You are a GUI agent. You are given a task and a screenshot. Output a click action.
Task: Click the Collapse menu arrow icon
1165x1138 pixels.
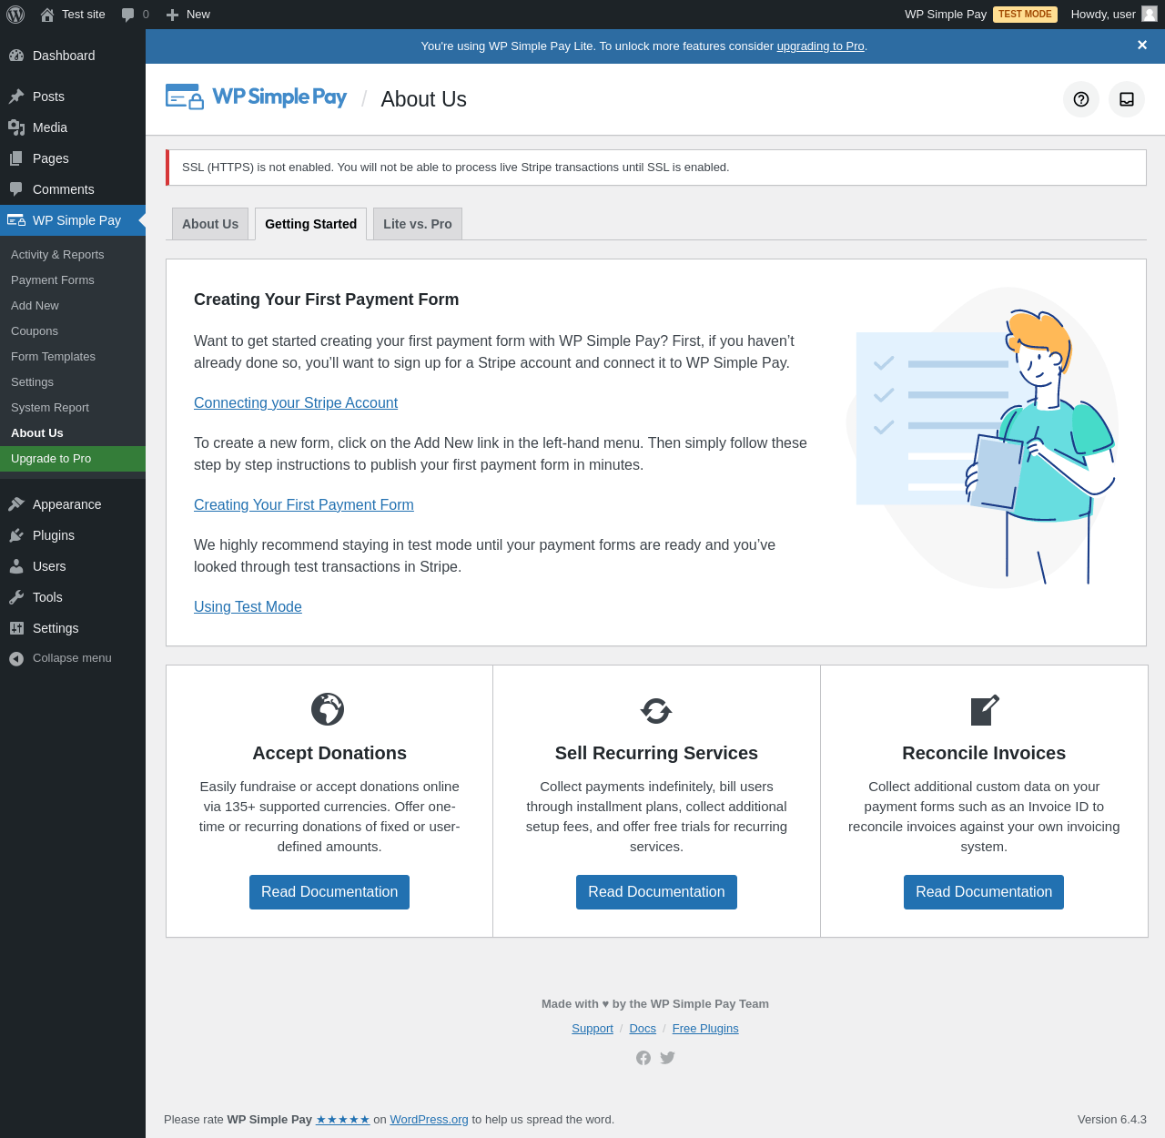tap(16, 658)
